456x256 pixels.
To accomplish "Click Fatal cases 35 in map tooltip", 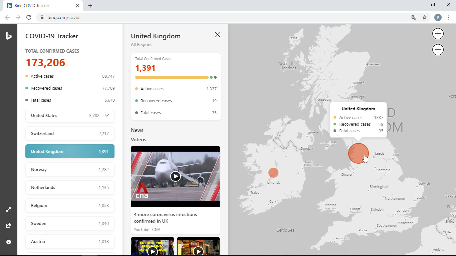I will pos(358,131).
